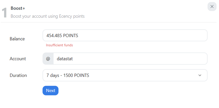
Task: Click the horizontal divider under the header
Action: point(109,22)
